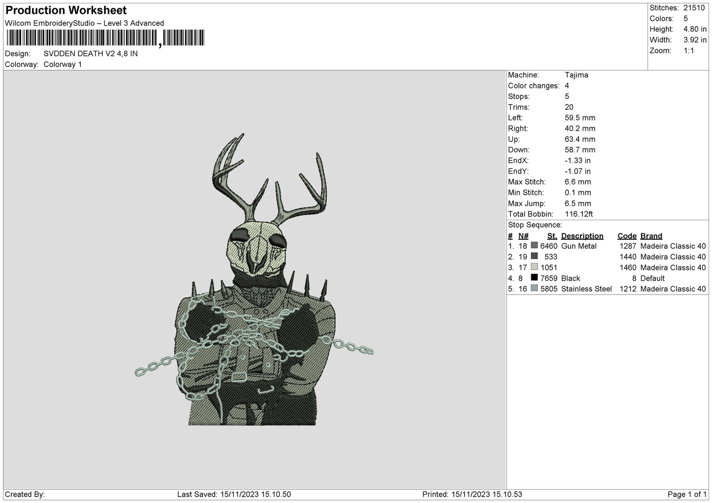
Task: Select the Width value "3.92 in"
Action: pos(695,40)
